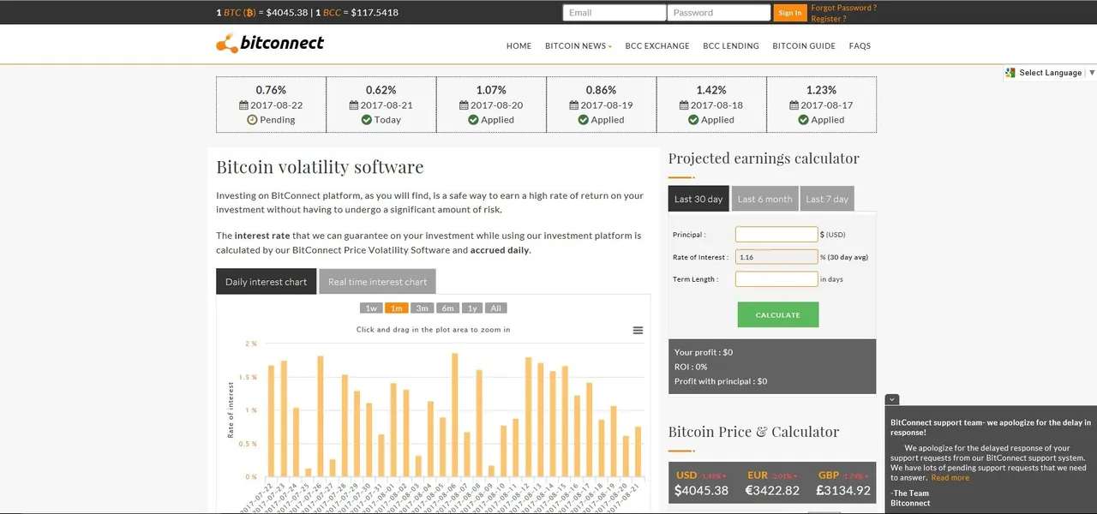
Task: Click the GBP price £3134.92
Action: coord(842,491)
